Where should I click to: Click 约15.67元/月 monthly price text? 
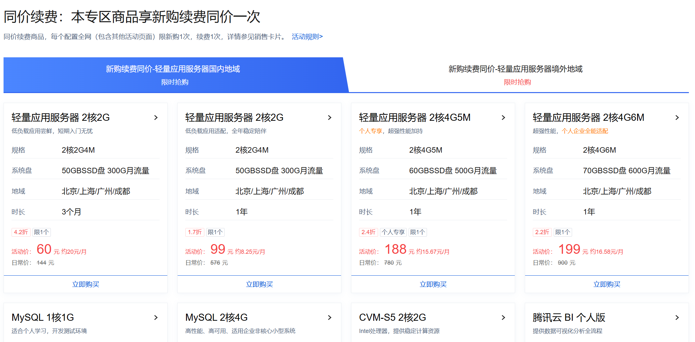click(433, 252)
